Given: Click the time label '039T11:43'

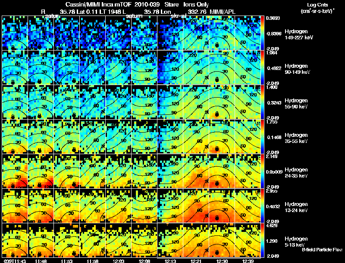Looking at the screenshot, I should 15,261.
